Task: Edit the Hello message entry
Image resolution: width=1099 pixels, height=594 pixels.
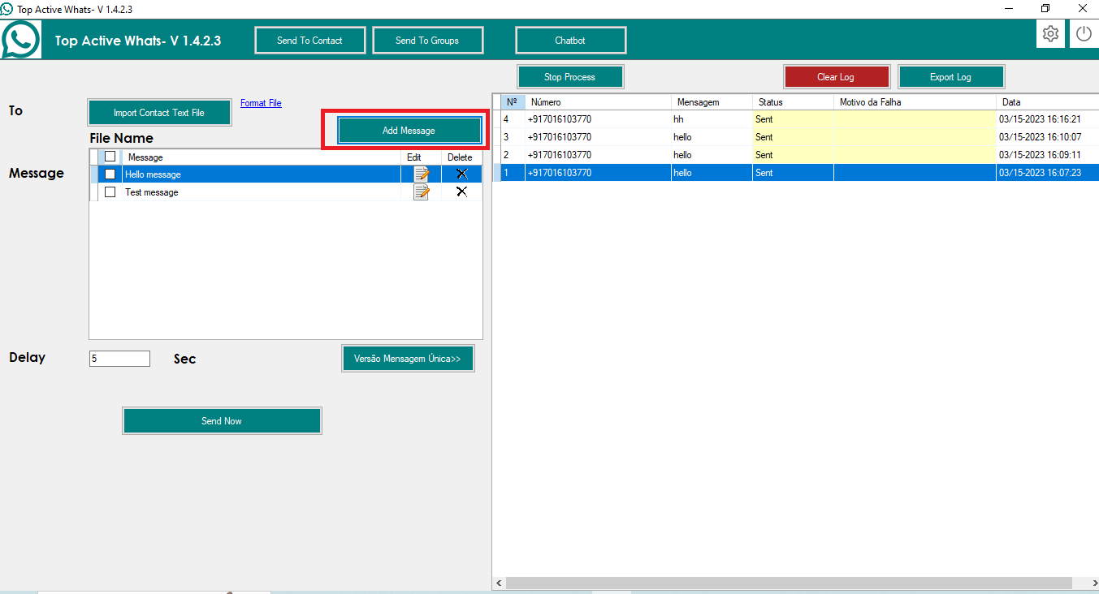Action: tap(421, 174)
